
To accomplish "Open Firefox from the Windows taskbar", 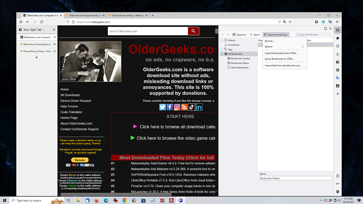I will point(97,200).
